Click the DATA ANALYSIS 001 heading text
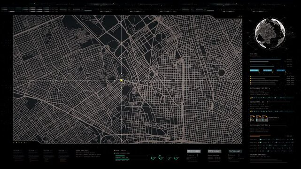Screen dimensions: 301x169 [259, 88]
